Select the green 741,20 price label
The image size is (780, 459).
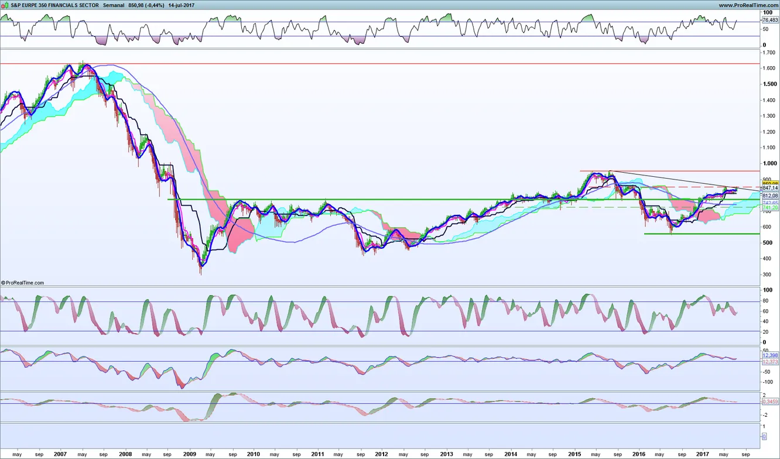[769, 208]
